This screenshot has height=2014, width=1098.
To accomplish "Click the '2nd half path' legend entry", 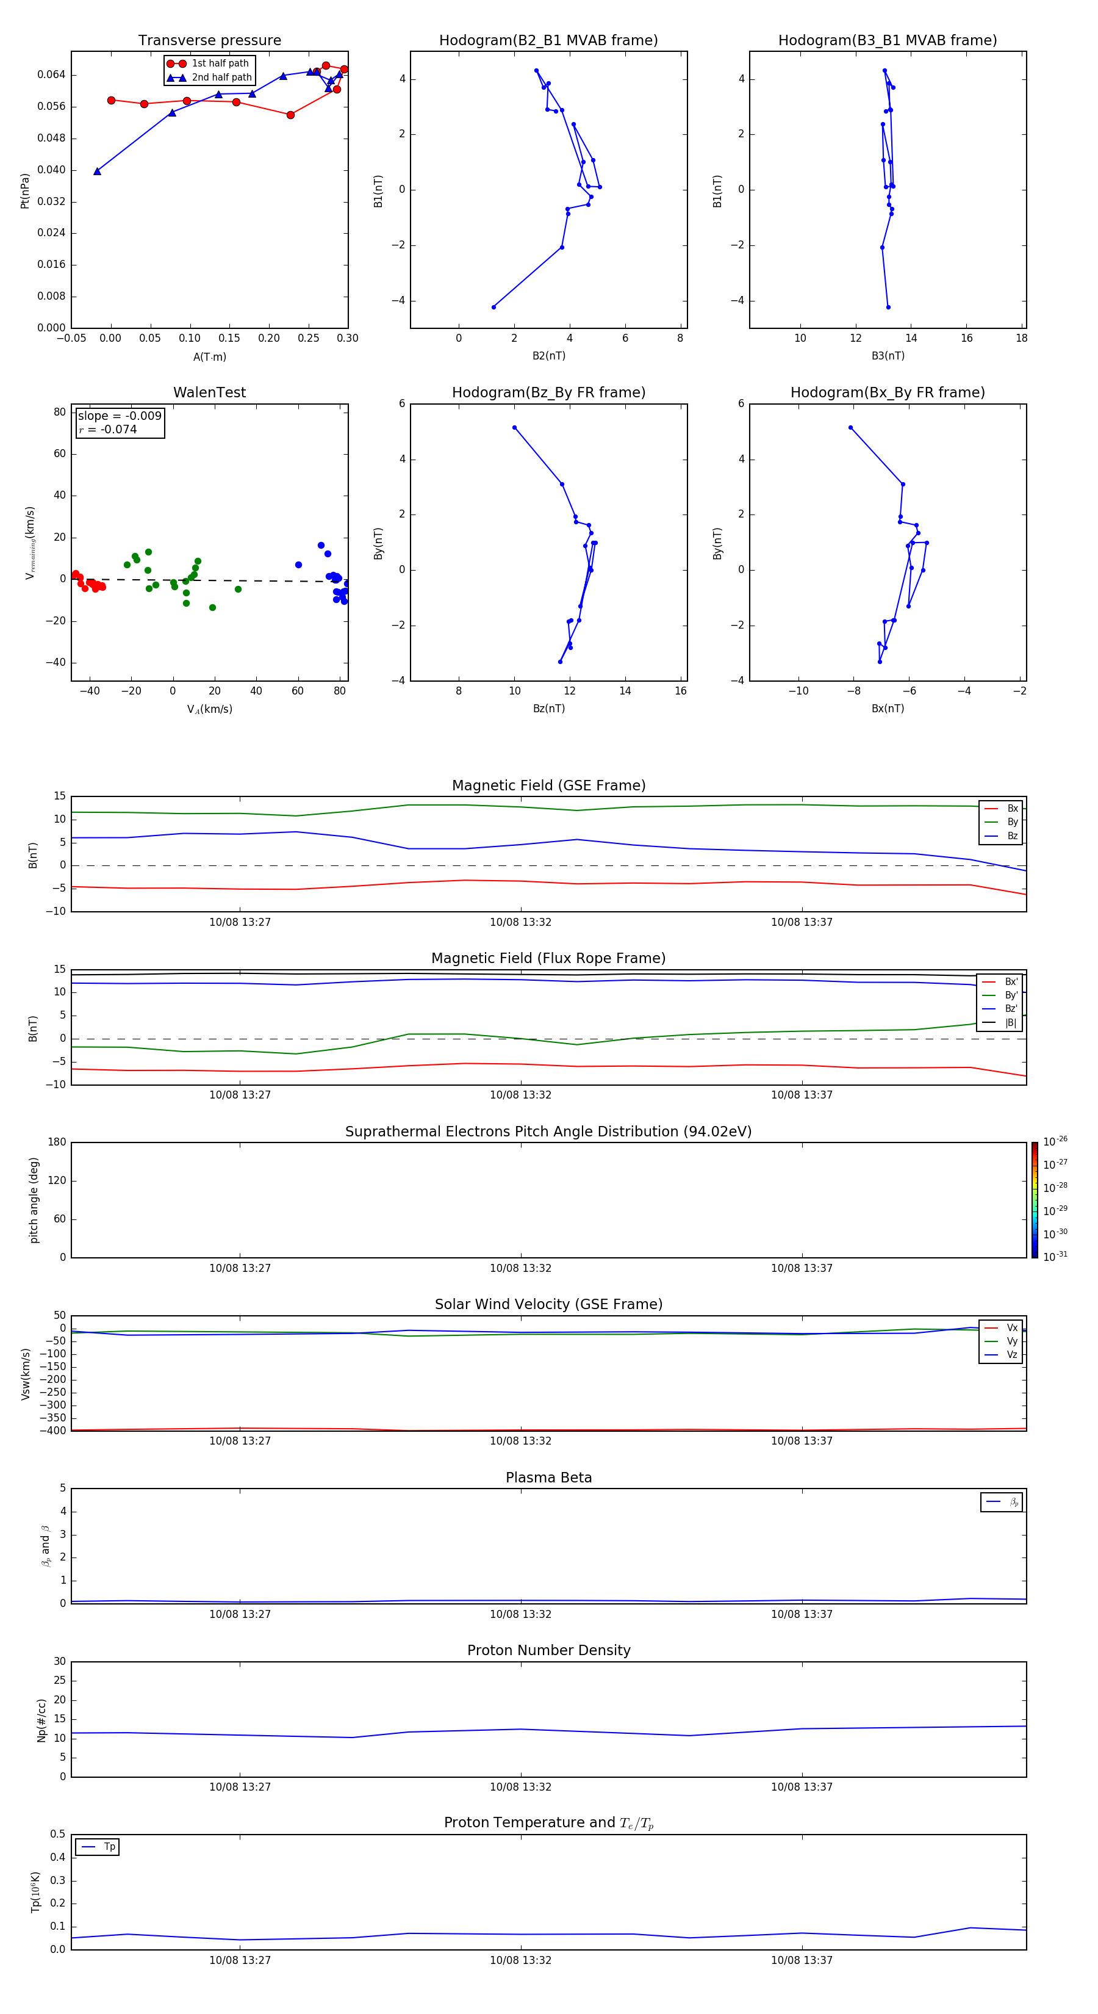I will coord(209,78).
